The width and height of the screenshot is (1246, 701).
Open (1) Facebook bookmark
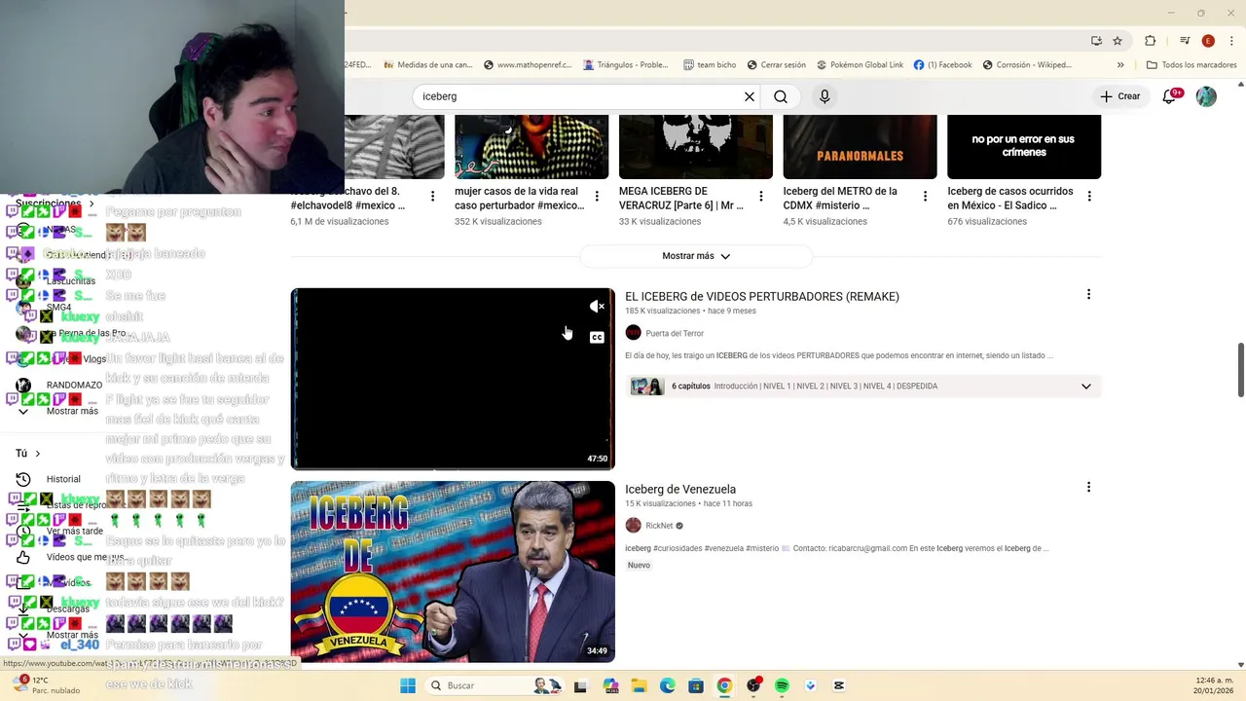942,65
